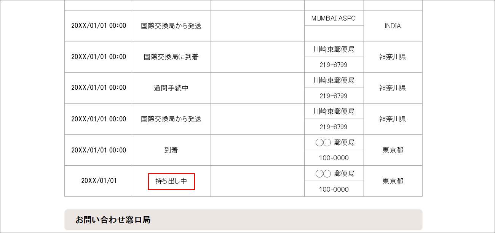The image size is (495, 233).
Task: Select 東京都 in the 到着 row
Action: [x=393, y=150]
